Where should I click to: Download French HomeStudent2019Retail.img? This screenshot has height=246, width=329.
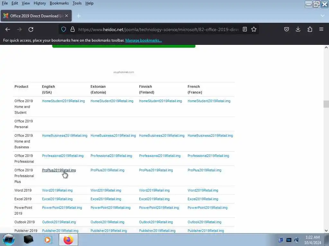[x=209, y=101]
